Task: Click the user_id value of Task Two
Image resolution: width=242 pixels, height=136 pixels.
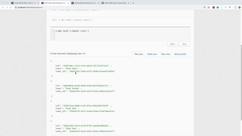Action: (x=92, y=111)
